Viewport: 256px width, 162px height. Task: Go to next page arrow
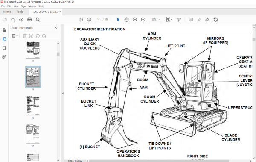(89, 20)
